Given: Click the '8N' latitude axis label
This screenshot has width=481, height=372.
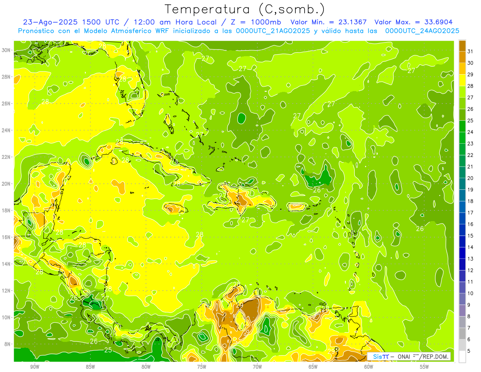Looking at the screenshot, I should coord(8,344).
